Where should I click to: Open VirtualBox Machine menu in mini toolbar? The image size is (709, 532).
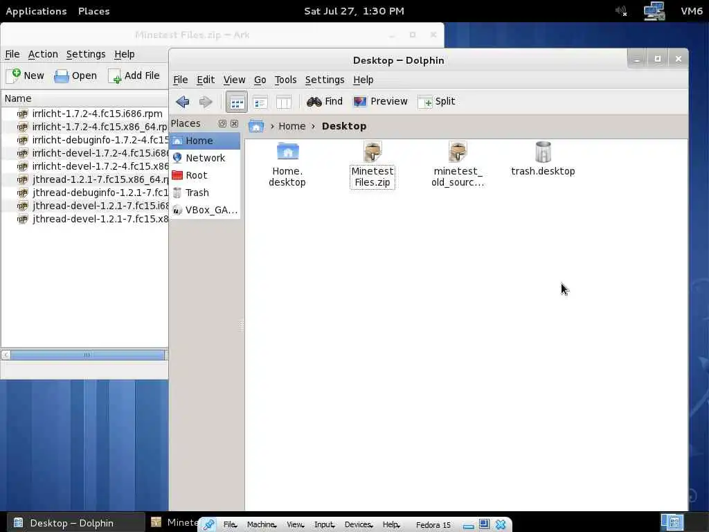tap(262, 525)
